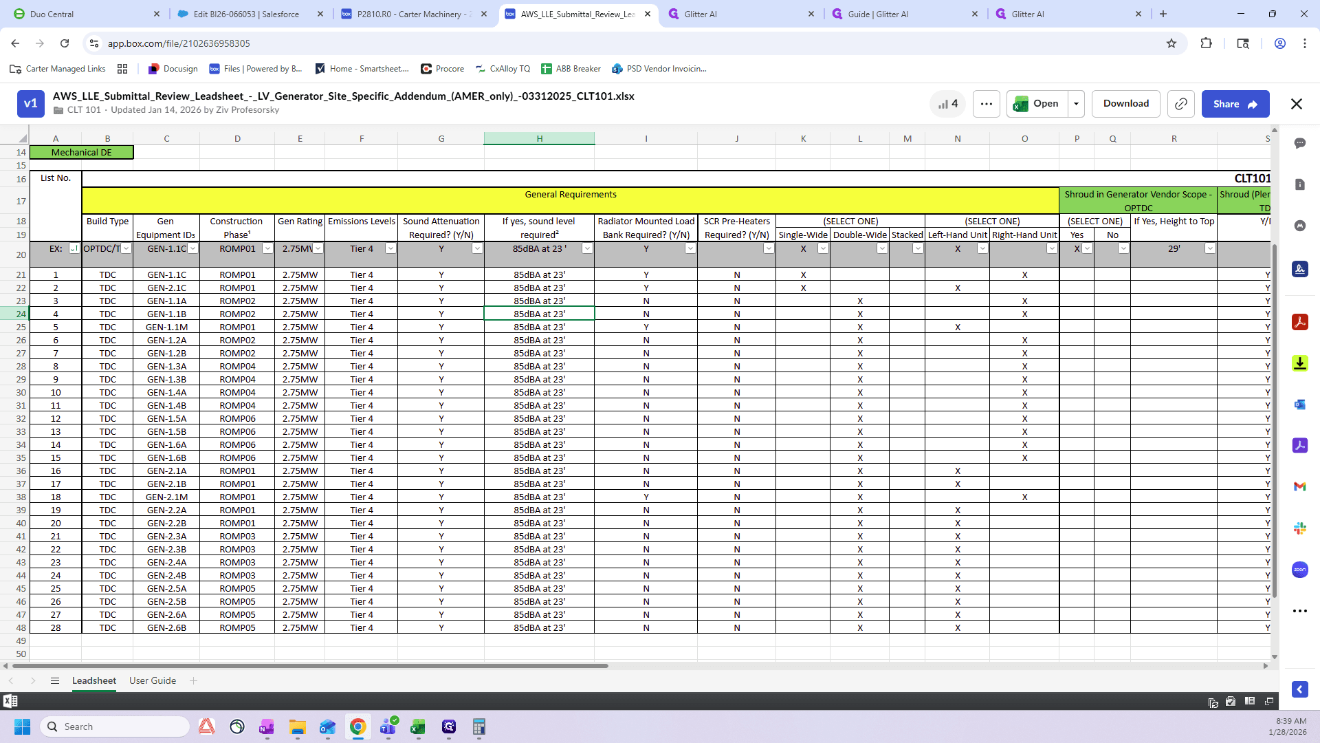This screenshot has height=743, width=1320.
Task: Open File Explorer from the Windows taskbar
Action: [x=297, y=726]
